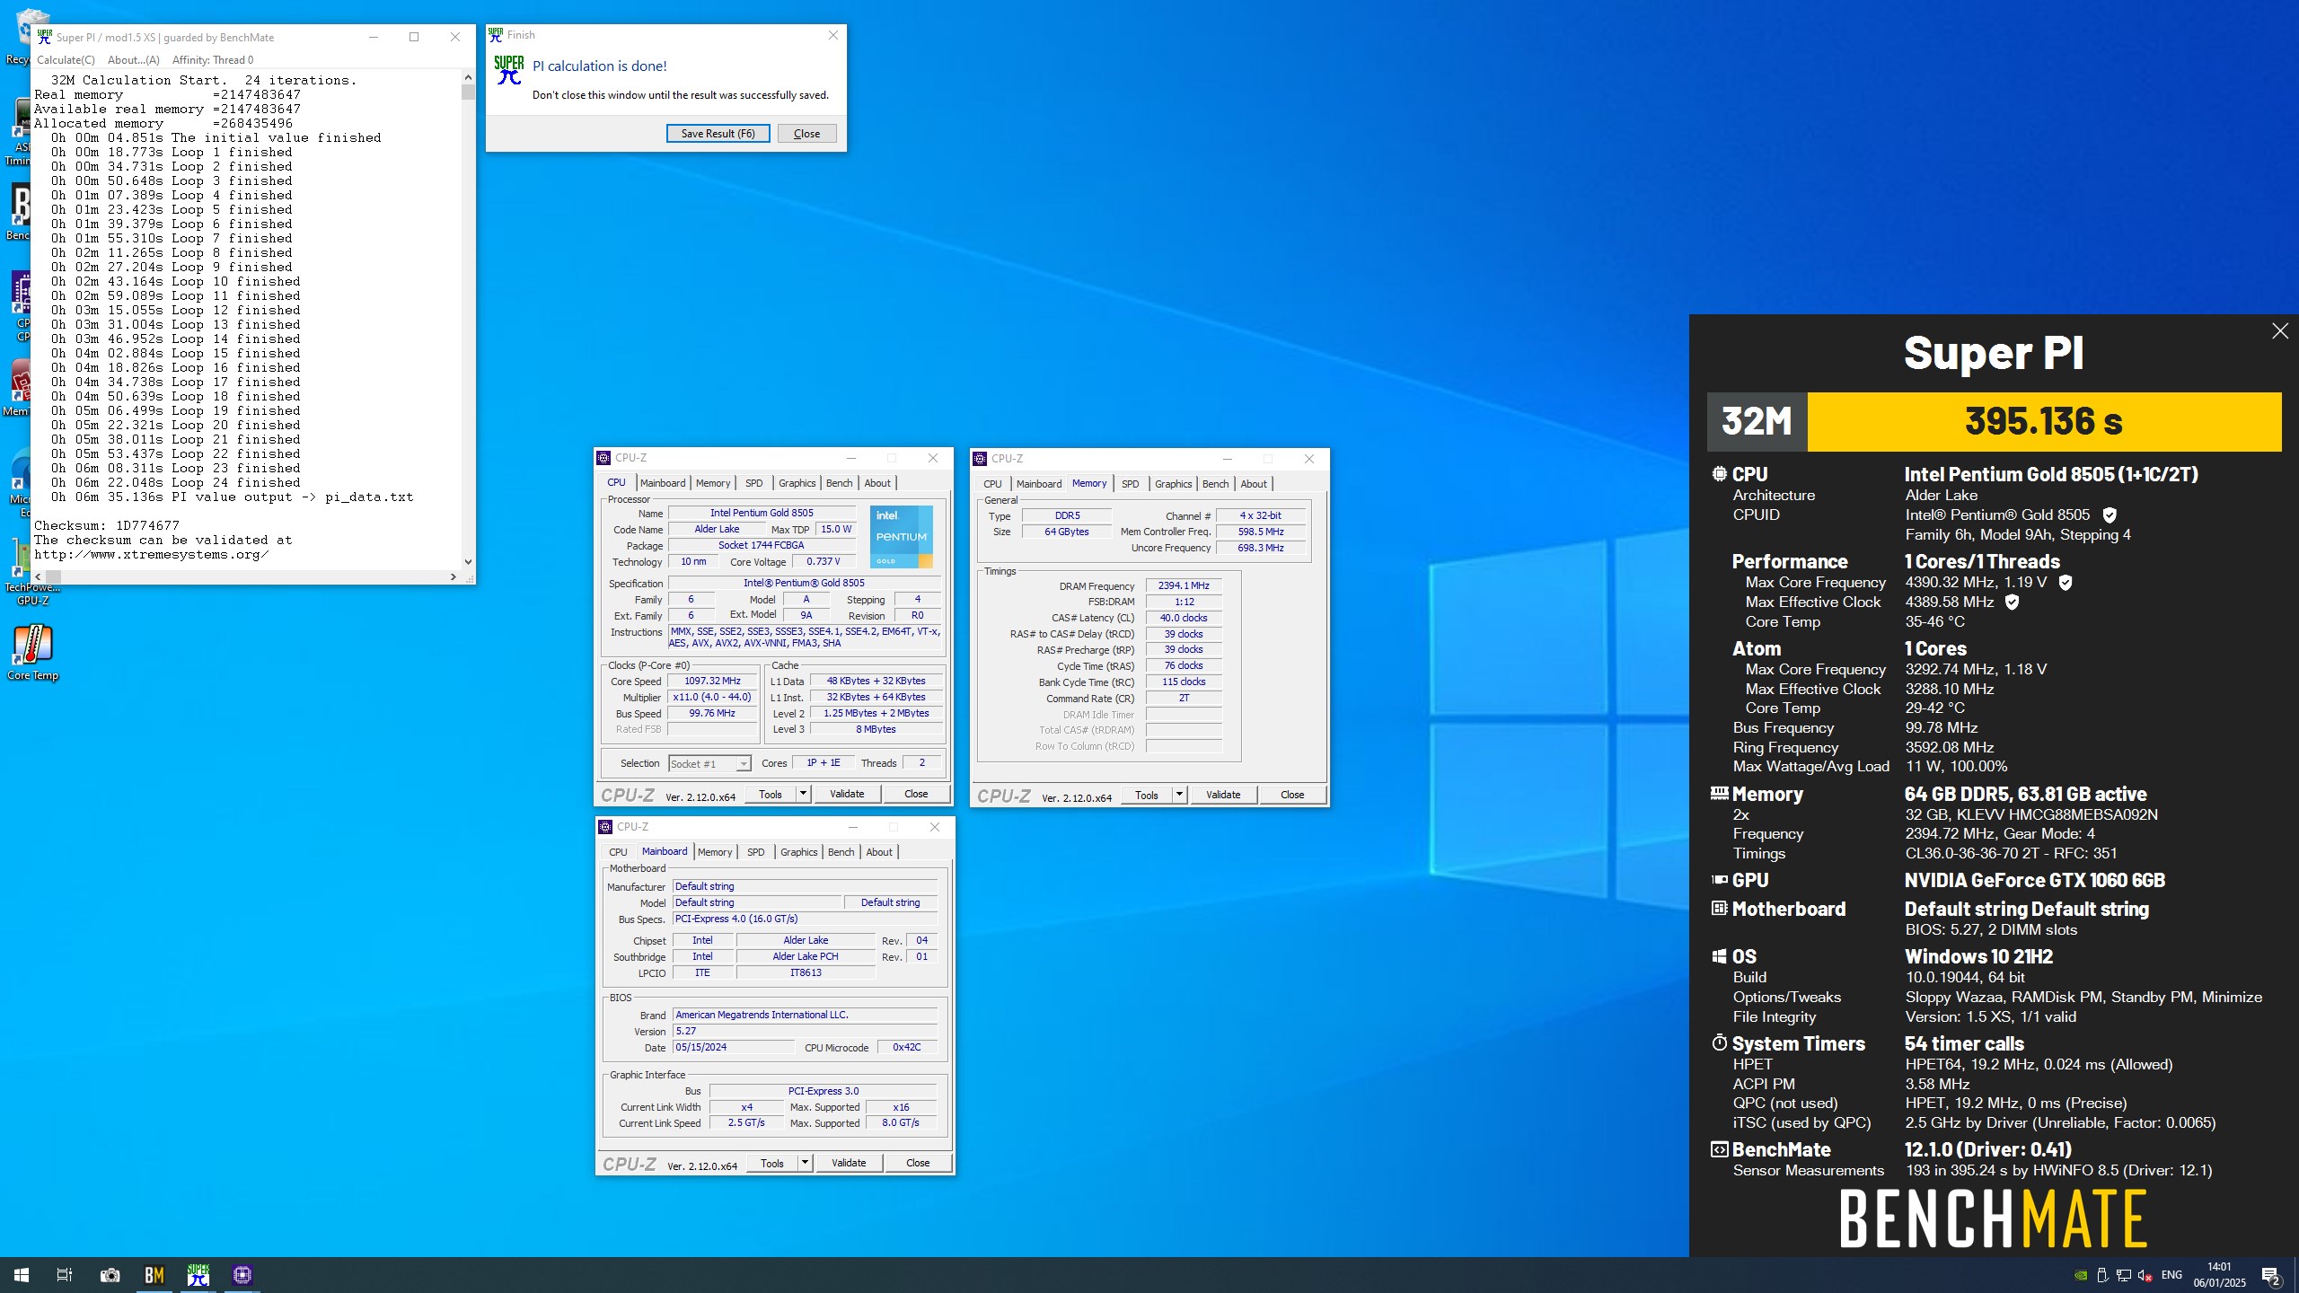This screenshot has height=1293, width=2299.
Task: Switch to Super PI in the taskbar
Action: (198, 1274)
